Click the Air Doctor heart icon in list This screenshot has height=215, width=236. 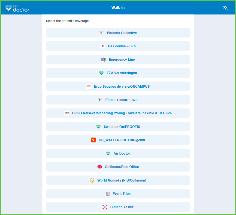108,153
